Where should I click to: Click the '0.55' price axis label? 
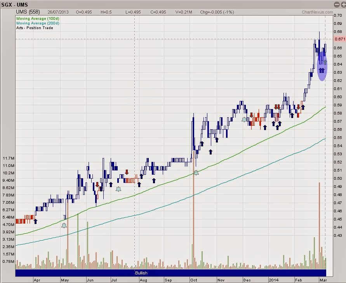(x=338, y=138)
